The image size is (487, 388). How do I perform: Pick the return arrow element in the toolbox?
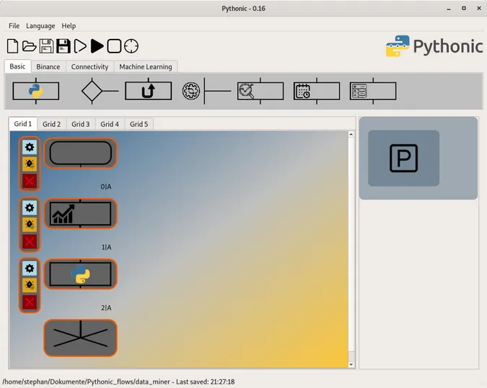click(x=148, y=91)
